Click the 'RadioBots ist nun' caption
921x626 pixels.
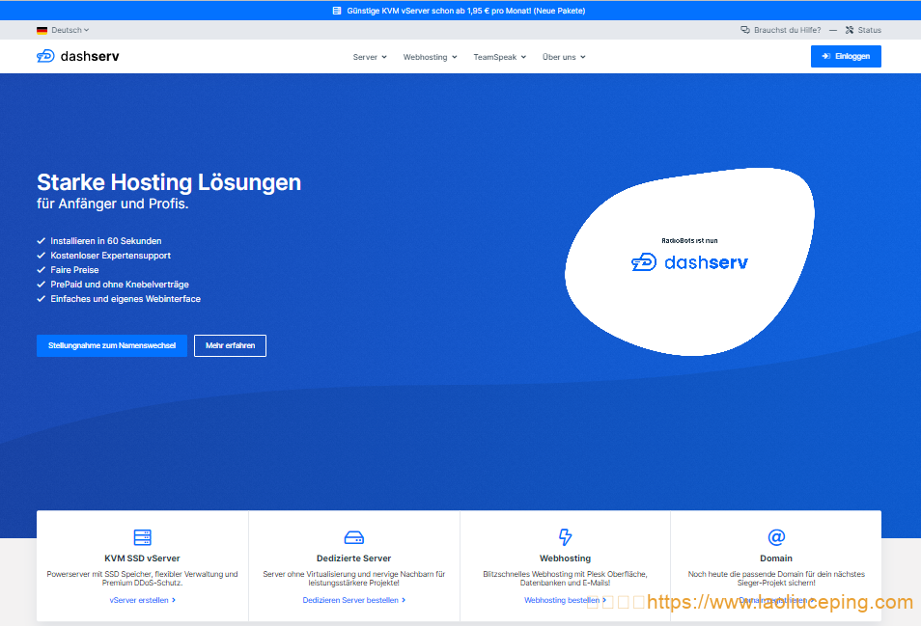tap(689, 240)
